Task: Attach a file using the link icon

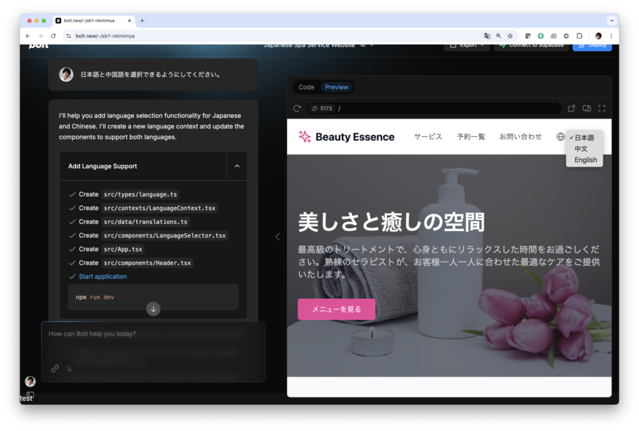Action: [55, 369]
